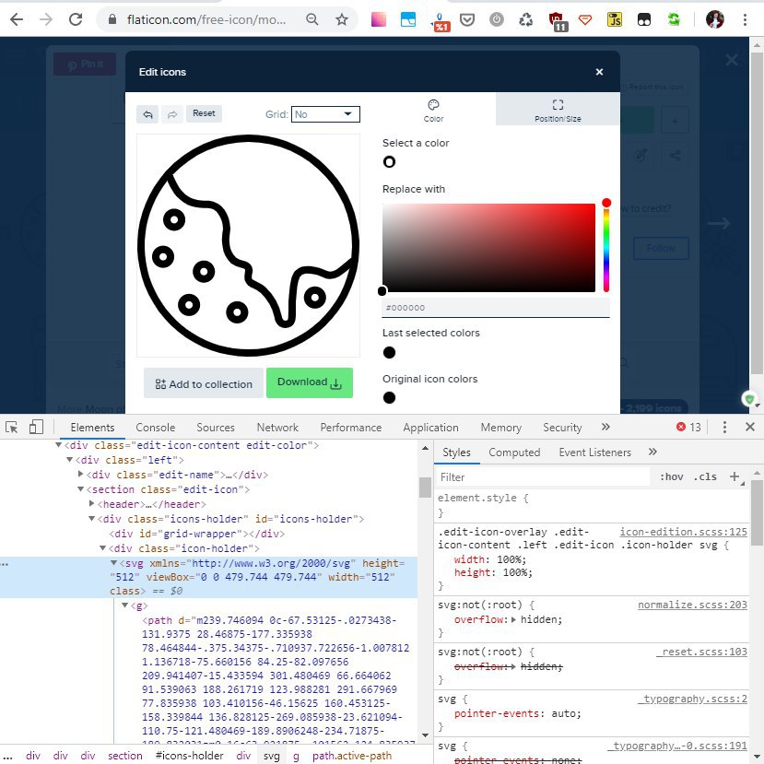This screenshot has height=764, width=764.
Task: Open the Network panel tab
Action: 277,428
